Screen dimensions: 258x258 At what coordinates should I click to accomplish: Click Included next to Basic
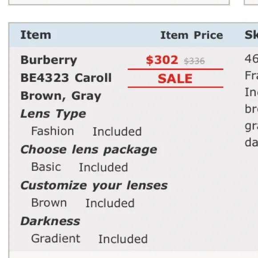(103, 167)
